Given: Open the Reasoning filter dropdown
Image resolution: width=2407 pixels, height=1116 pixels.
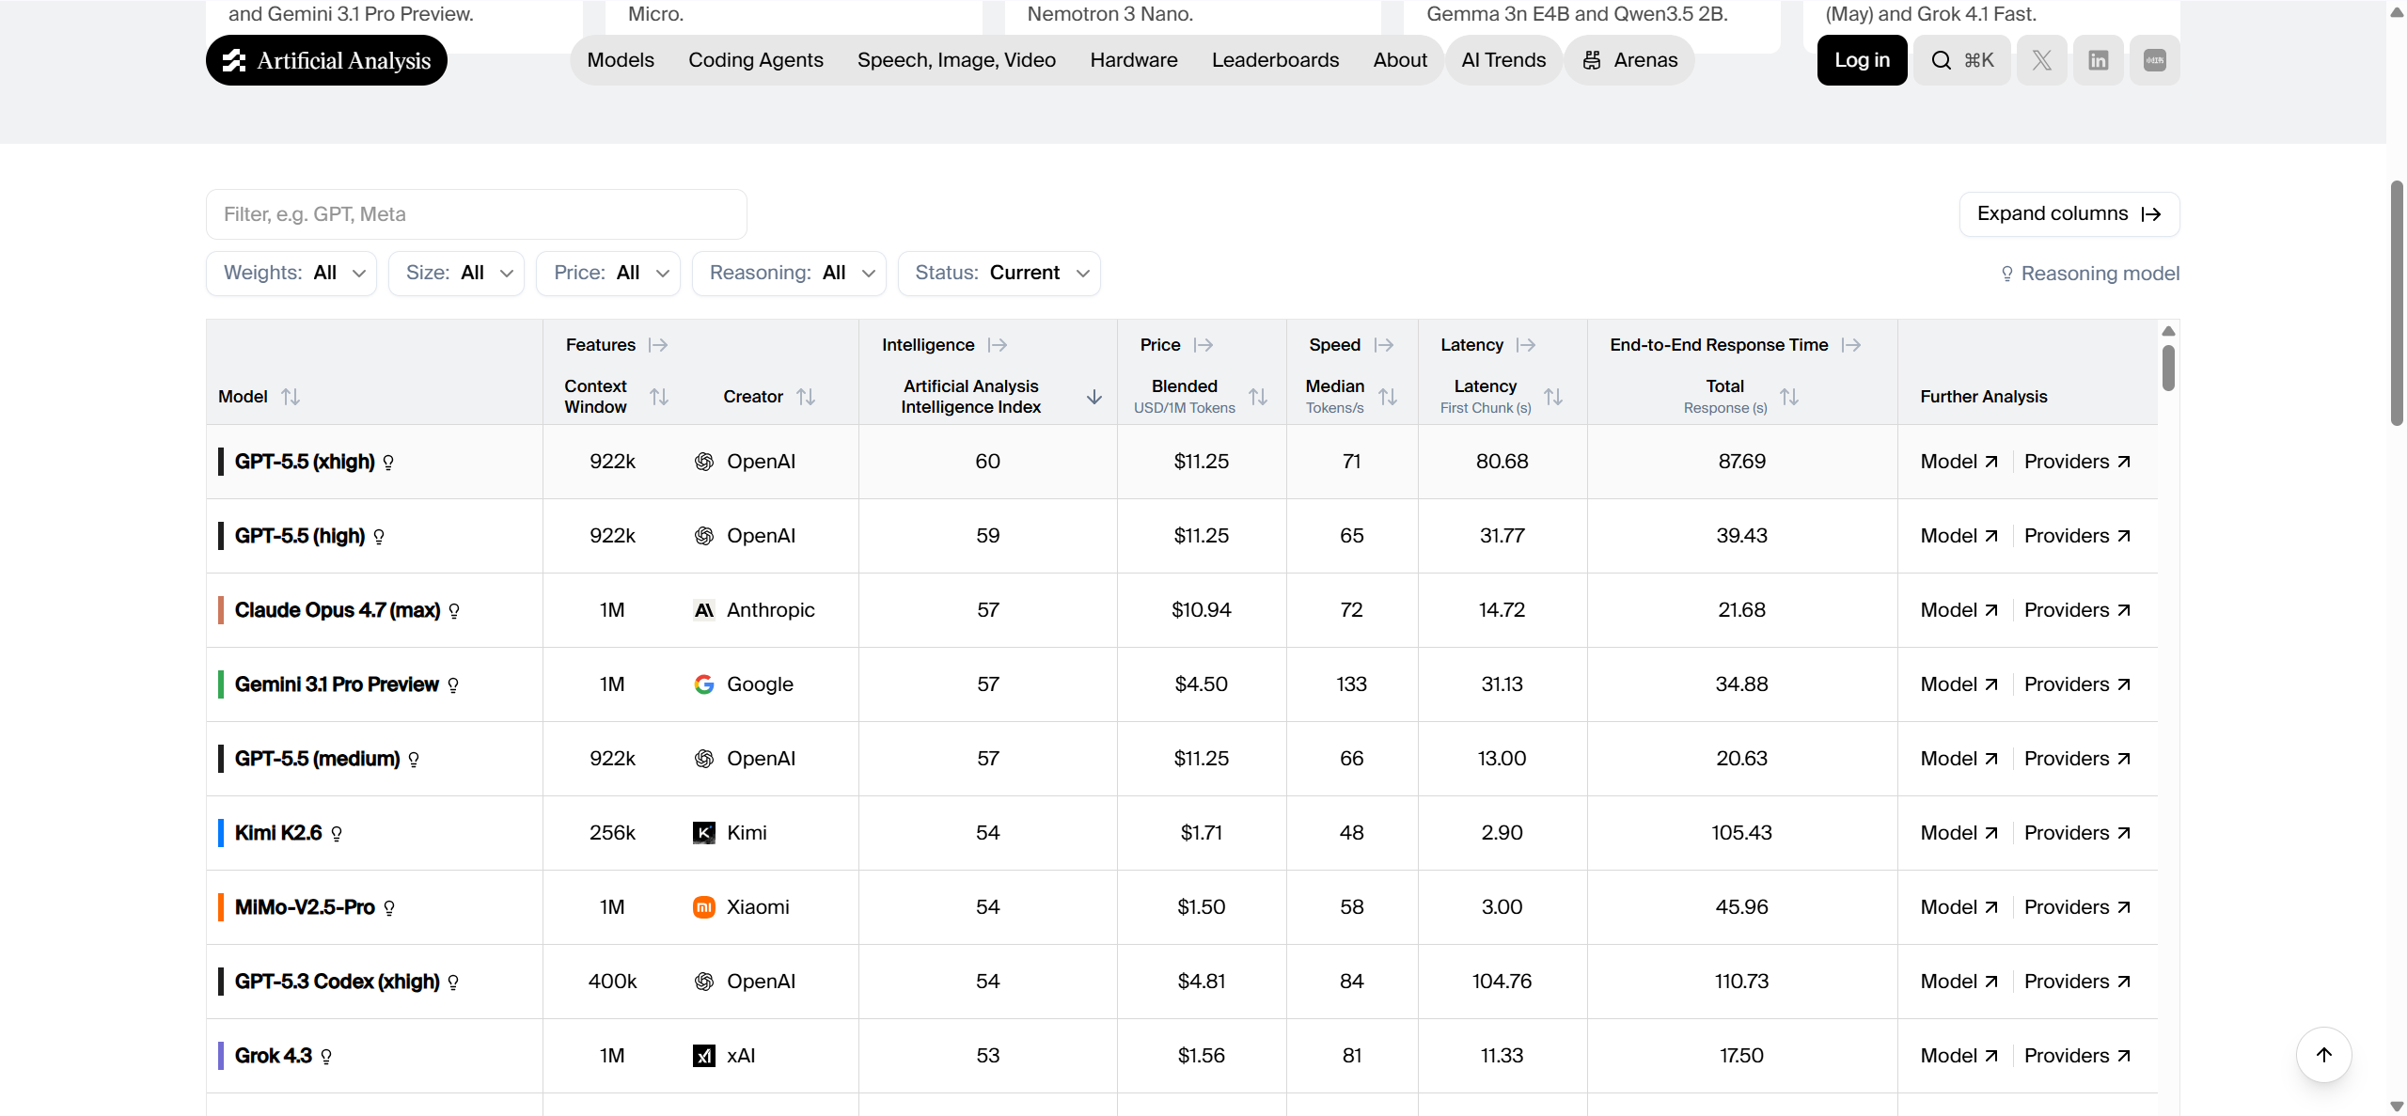Looking at the screenshot, I should tap(789, 273).
